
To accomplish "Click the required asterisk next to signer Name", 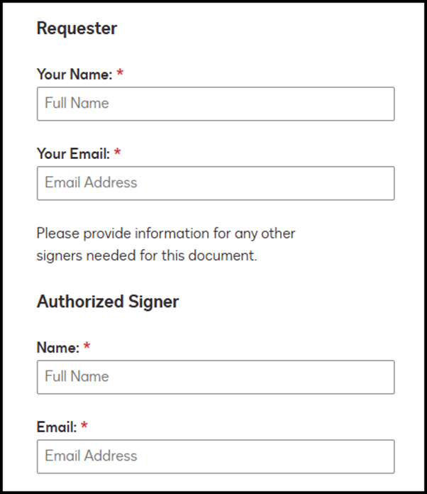I will pos(87,348).
